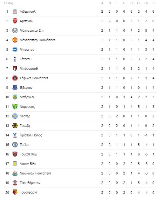Image resolution: width=157 pixels, height=197 pixels.
Task: Click the Tottenham cockerel logo
Action: click(x=15, y=59)
